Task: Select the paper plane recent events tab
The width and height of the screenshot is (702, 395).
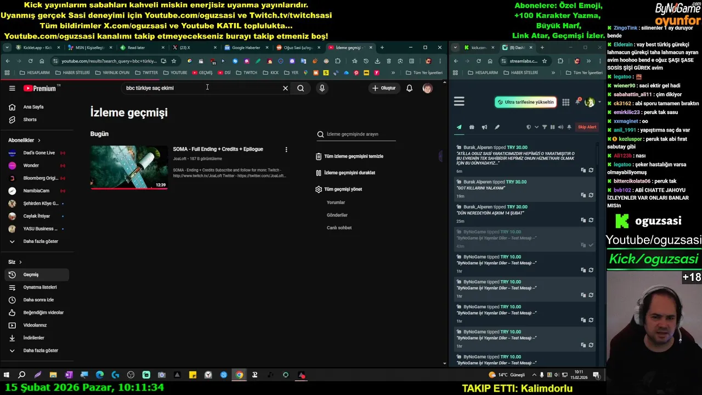Action: tap(459, 127)
